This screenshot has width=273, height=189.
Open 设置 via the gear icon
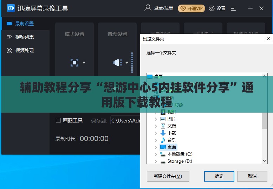click(x=212, y=8)
